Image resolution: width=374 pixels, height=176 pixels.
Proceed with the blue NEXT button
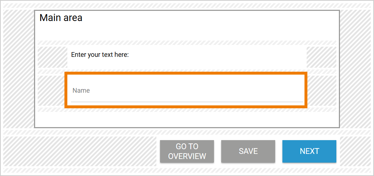click(x=309, y=151)
